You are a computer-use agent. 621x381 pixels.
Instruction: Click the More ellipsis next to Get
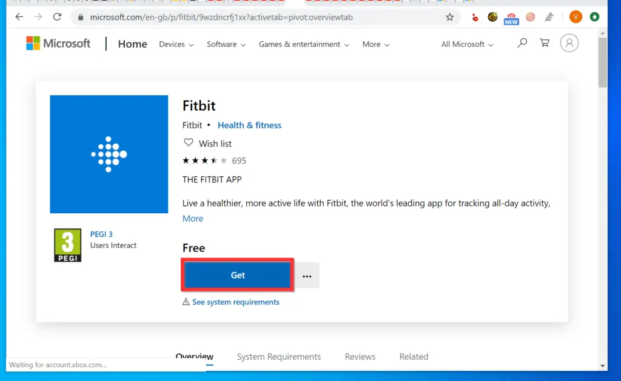point(307,275)
